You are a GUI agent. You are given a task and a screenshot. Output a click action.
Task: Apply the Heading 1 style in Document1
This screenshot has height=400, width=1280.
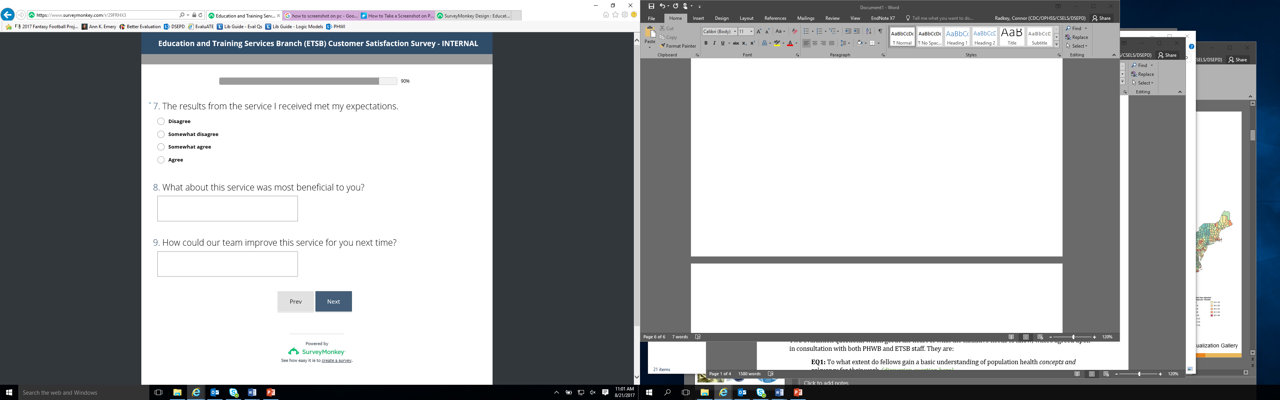[x=957, y=37]
